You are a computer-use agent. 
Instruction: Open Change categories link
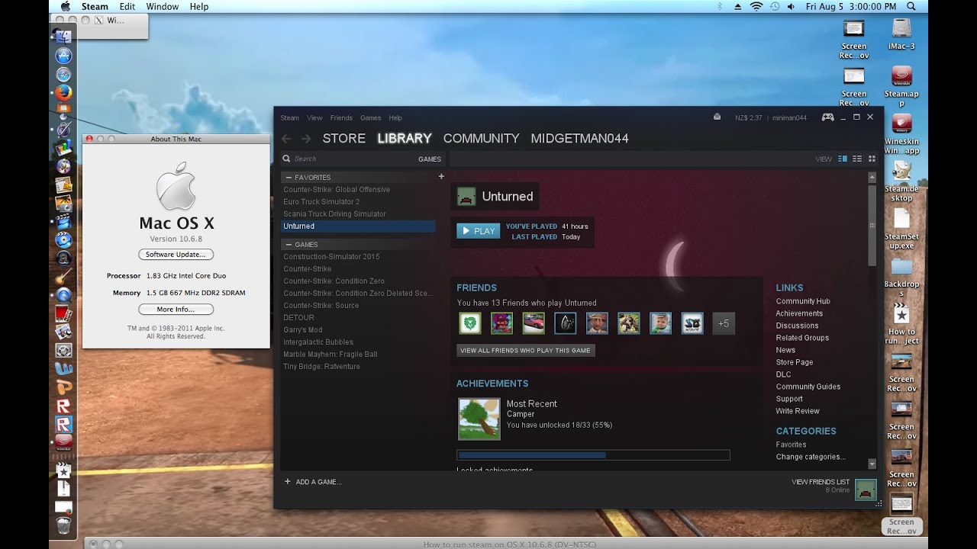pyautogui.click(x=811, y=457)
